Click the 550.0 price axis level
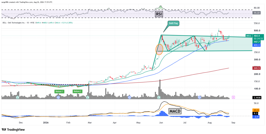 (257, 23)
